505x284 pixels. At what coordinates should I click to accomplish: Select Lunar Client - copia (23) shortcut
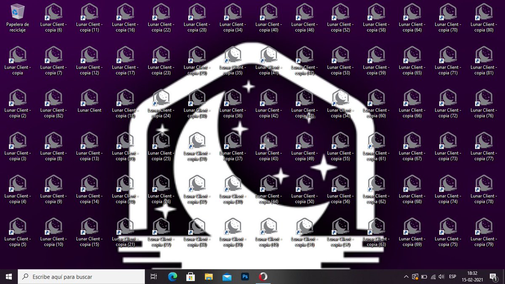(161, 61)
